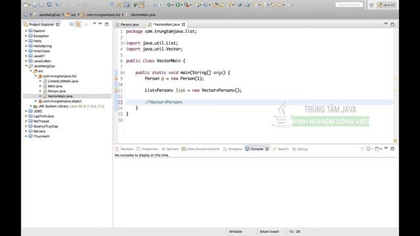This screenshot has width=420, height=236.
Task: Select the MyThread project
Action: pos(41,121)
